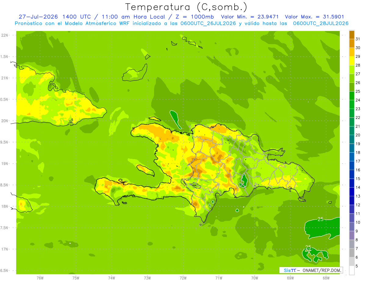366x282 pixels.
Task: Pick the amber swatch between 29 and 30
Action: [352, 52]
